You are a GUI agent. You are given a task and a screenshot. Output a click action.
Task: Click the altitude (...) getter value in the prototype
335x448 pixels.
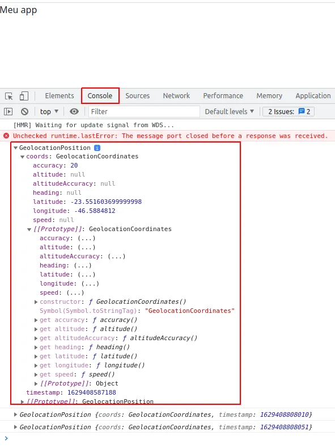click(86, 247)
